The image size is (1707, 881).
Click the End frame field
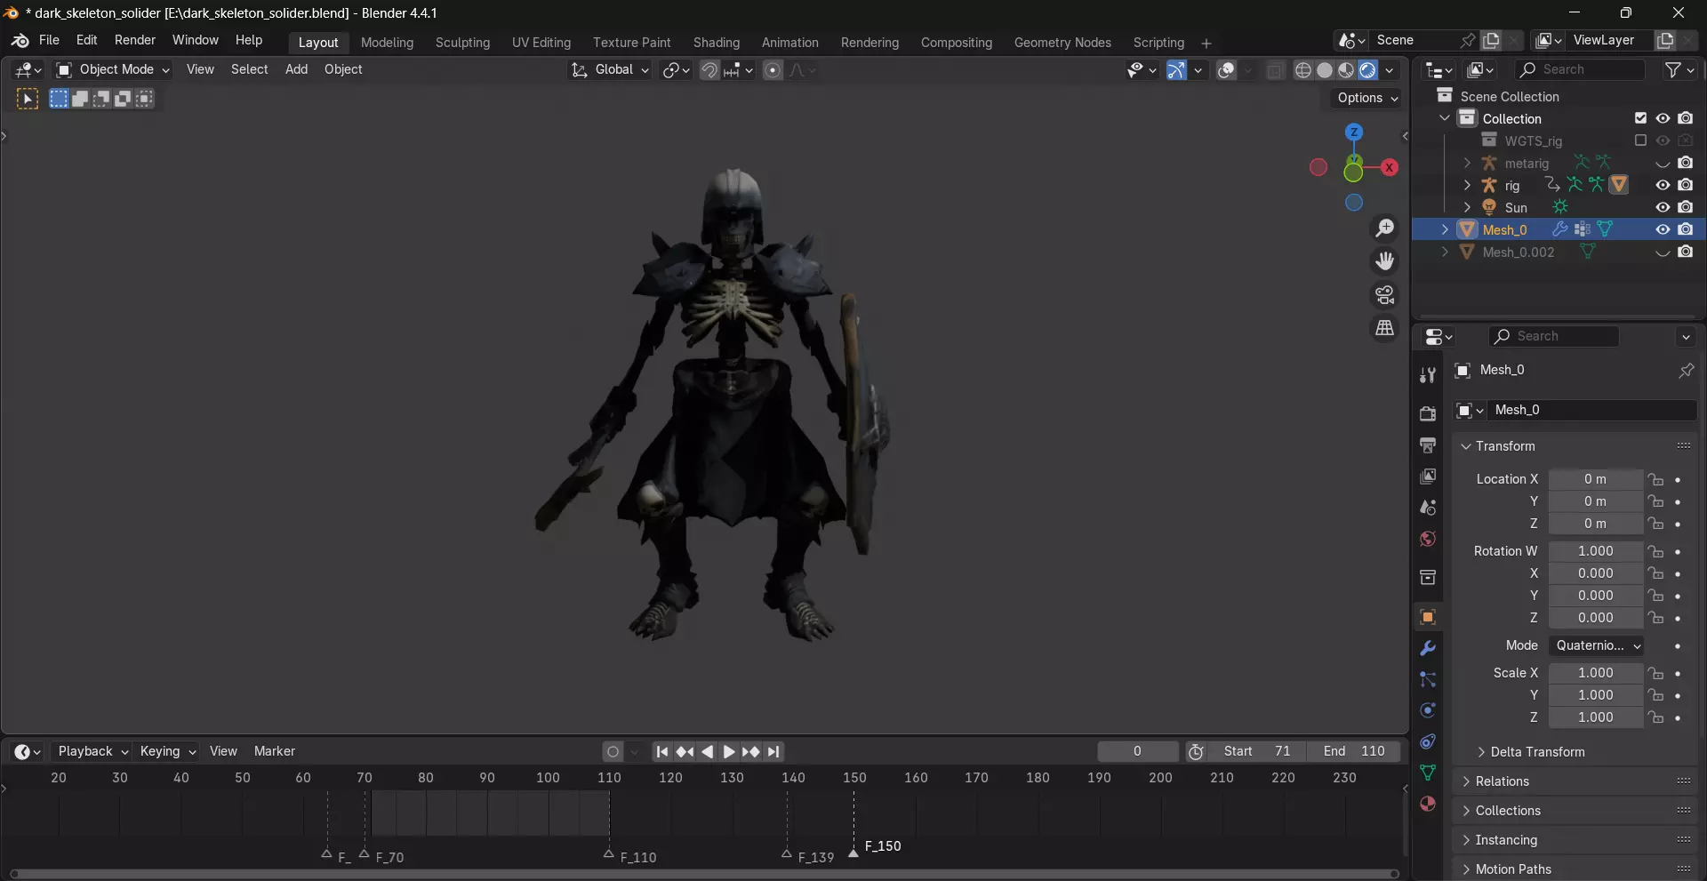coord(1353,751)
